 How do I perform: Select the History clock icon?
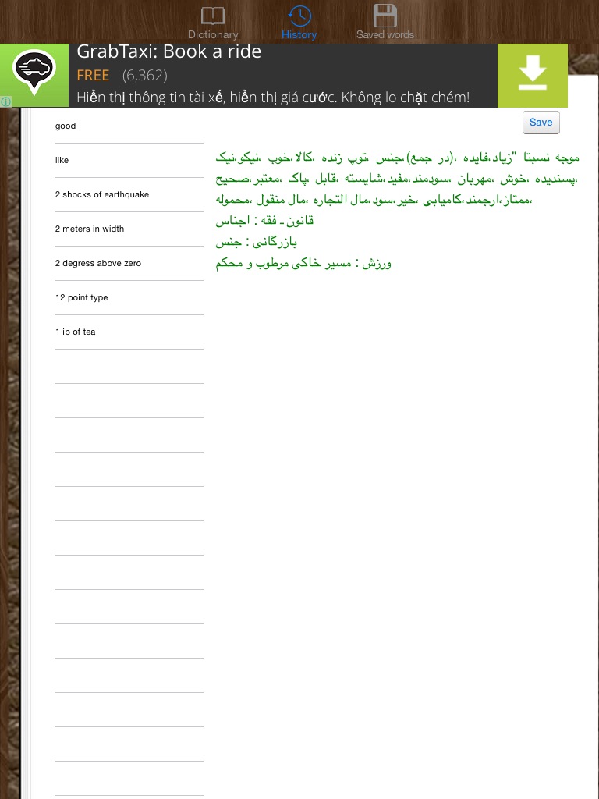point(299,16)
